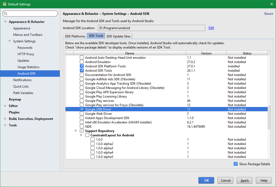This screenshot has height=187, width=276.
Task: Expand the Editor settings section
Action: pos(5,106)
